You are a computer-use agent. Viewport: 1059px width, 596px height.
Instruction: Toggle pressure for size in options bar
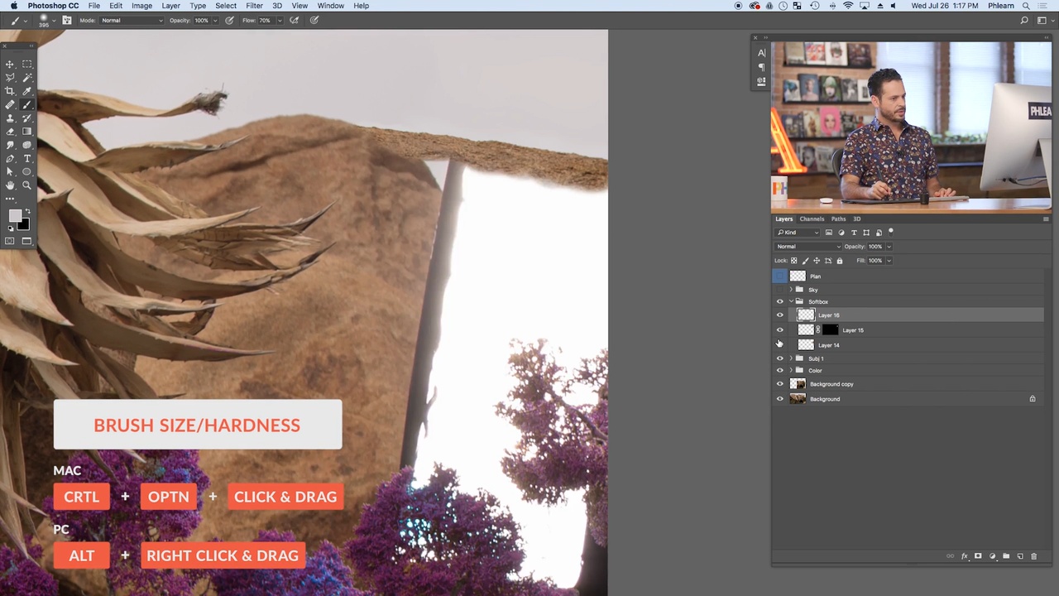click(x=314, y=20)
